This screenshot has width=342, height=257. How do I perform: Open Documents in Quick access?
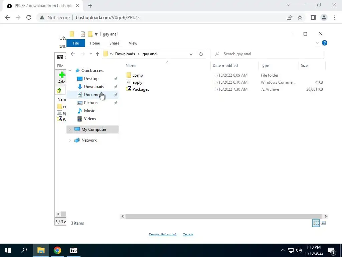coord(94,95)
